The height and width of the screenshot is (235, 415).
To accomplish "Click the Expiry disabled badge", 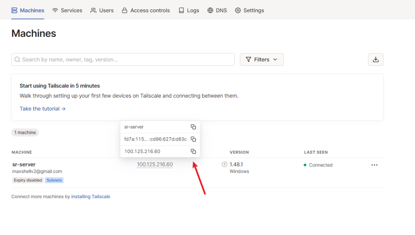I will pos(28,180).
